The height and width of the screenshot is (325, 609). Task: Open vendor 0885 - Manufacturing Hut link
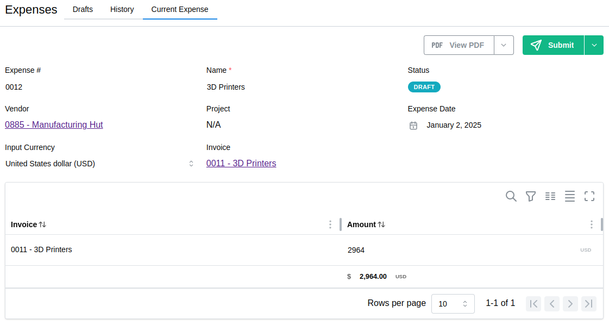(54, 125)
